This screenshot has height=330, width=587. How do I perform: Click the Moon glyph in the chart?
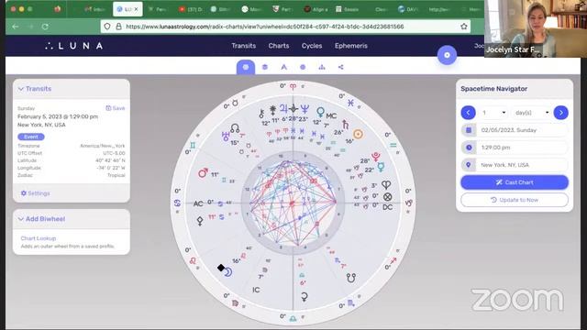228,272
